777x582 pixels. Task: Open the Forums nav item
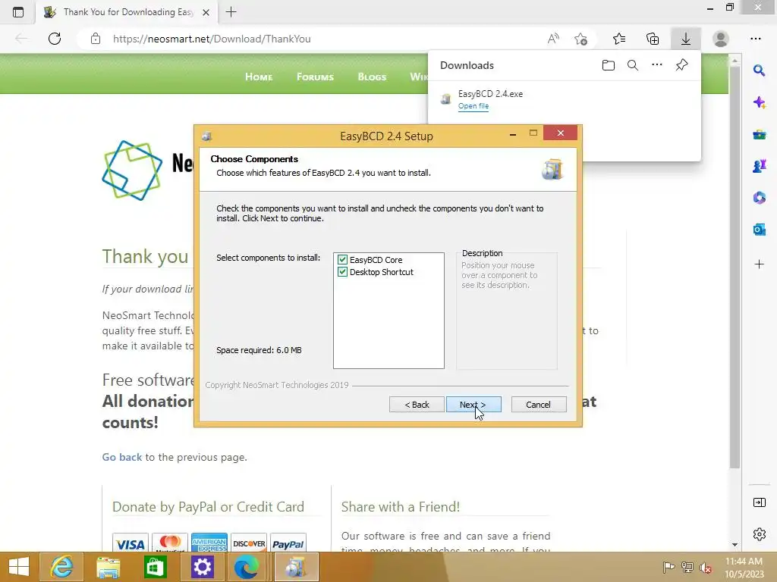315,77
